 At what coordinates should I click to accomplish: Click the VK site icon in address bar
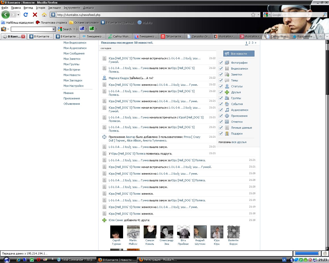pyautogui.click(x=53, y=15)
